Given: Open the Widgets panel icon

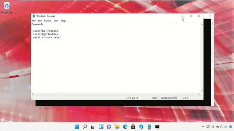Looking at the screenshot, I should (x=101, y=127).
